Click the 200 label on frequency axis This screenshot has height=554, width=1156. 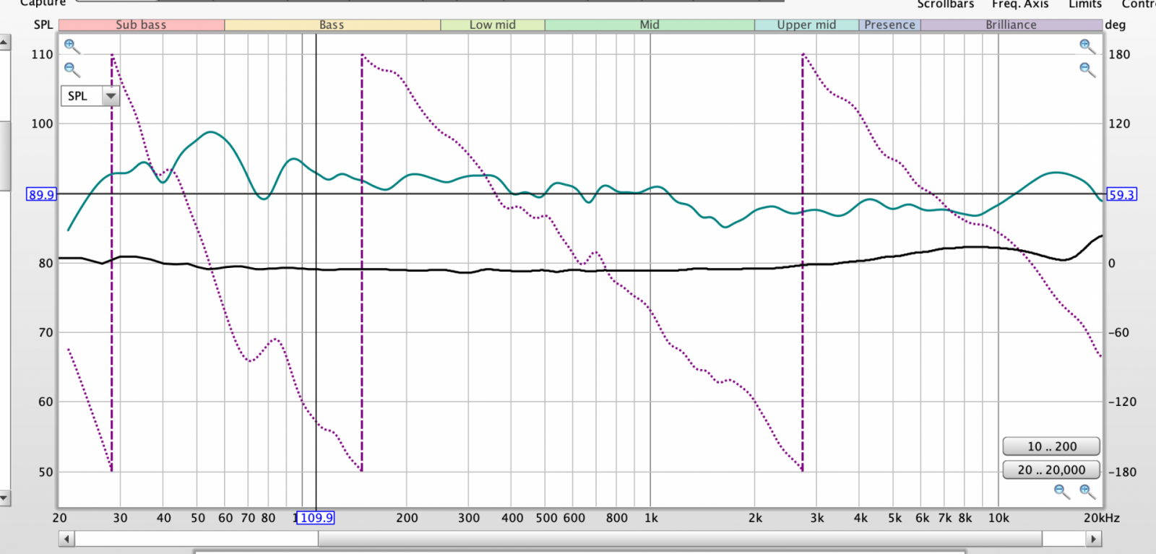[407, 518]
